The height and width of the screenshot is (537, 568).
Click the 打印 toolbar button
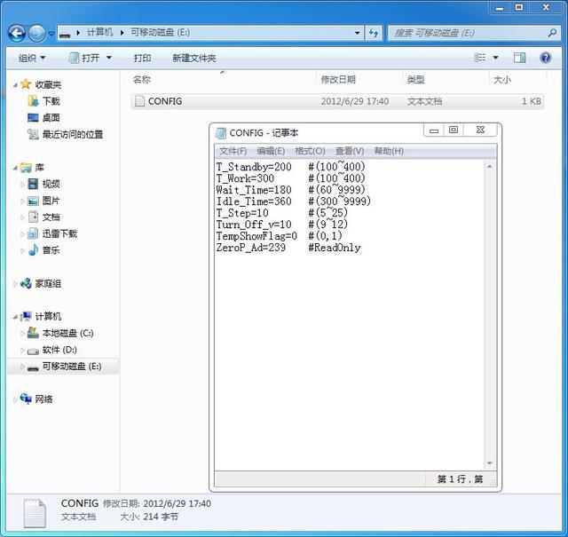tap(142, 58)
